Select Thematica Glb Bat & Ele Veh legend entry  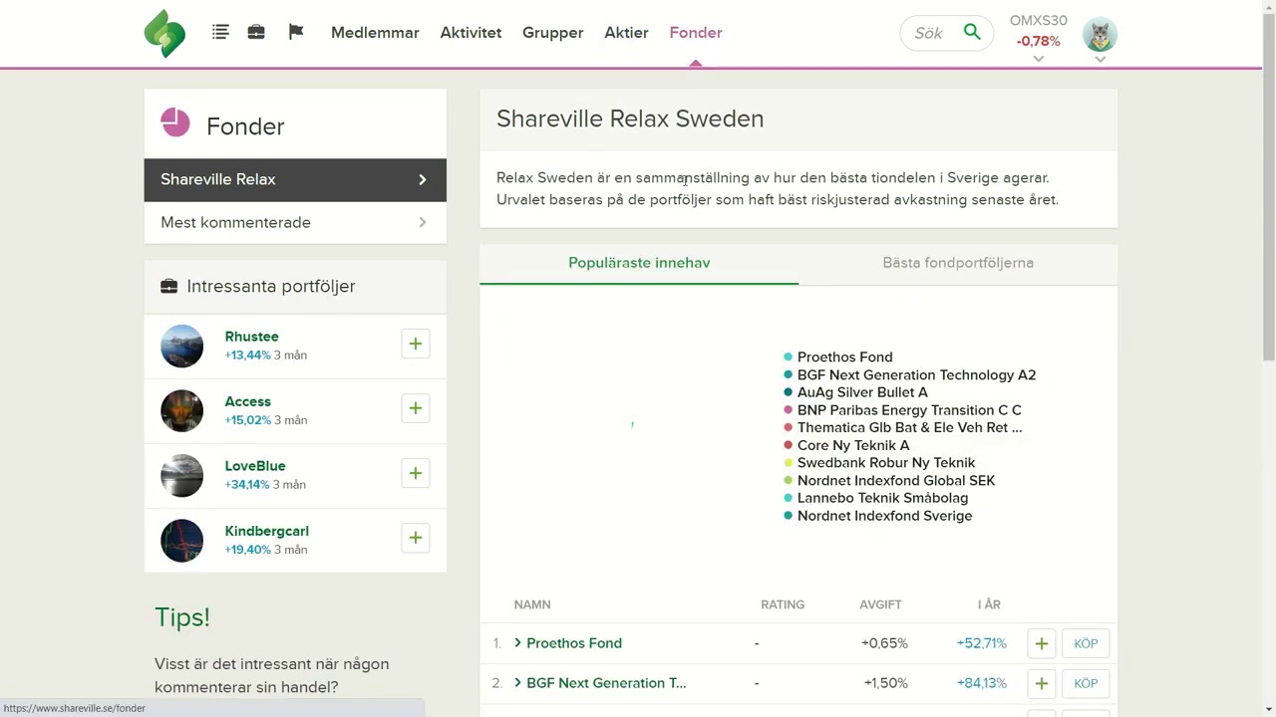pos(909,427)
